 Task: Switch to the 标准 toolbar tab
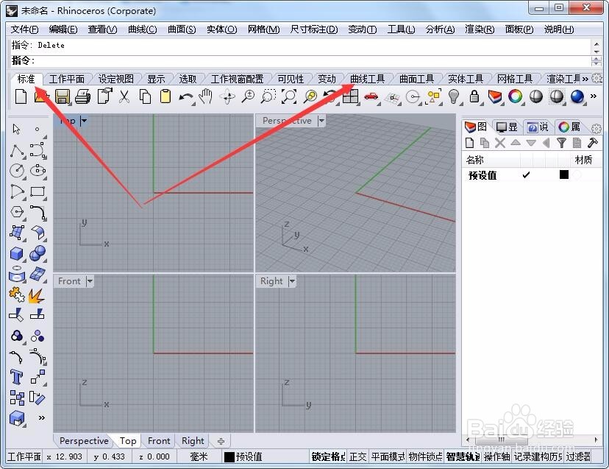(26, 80)
